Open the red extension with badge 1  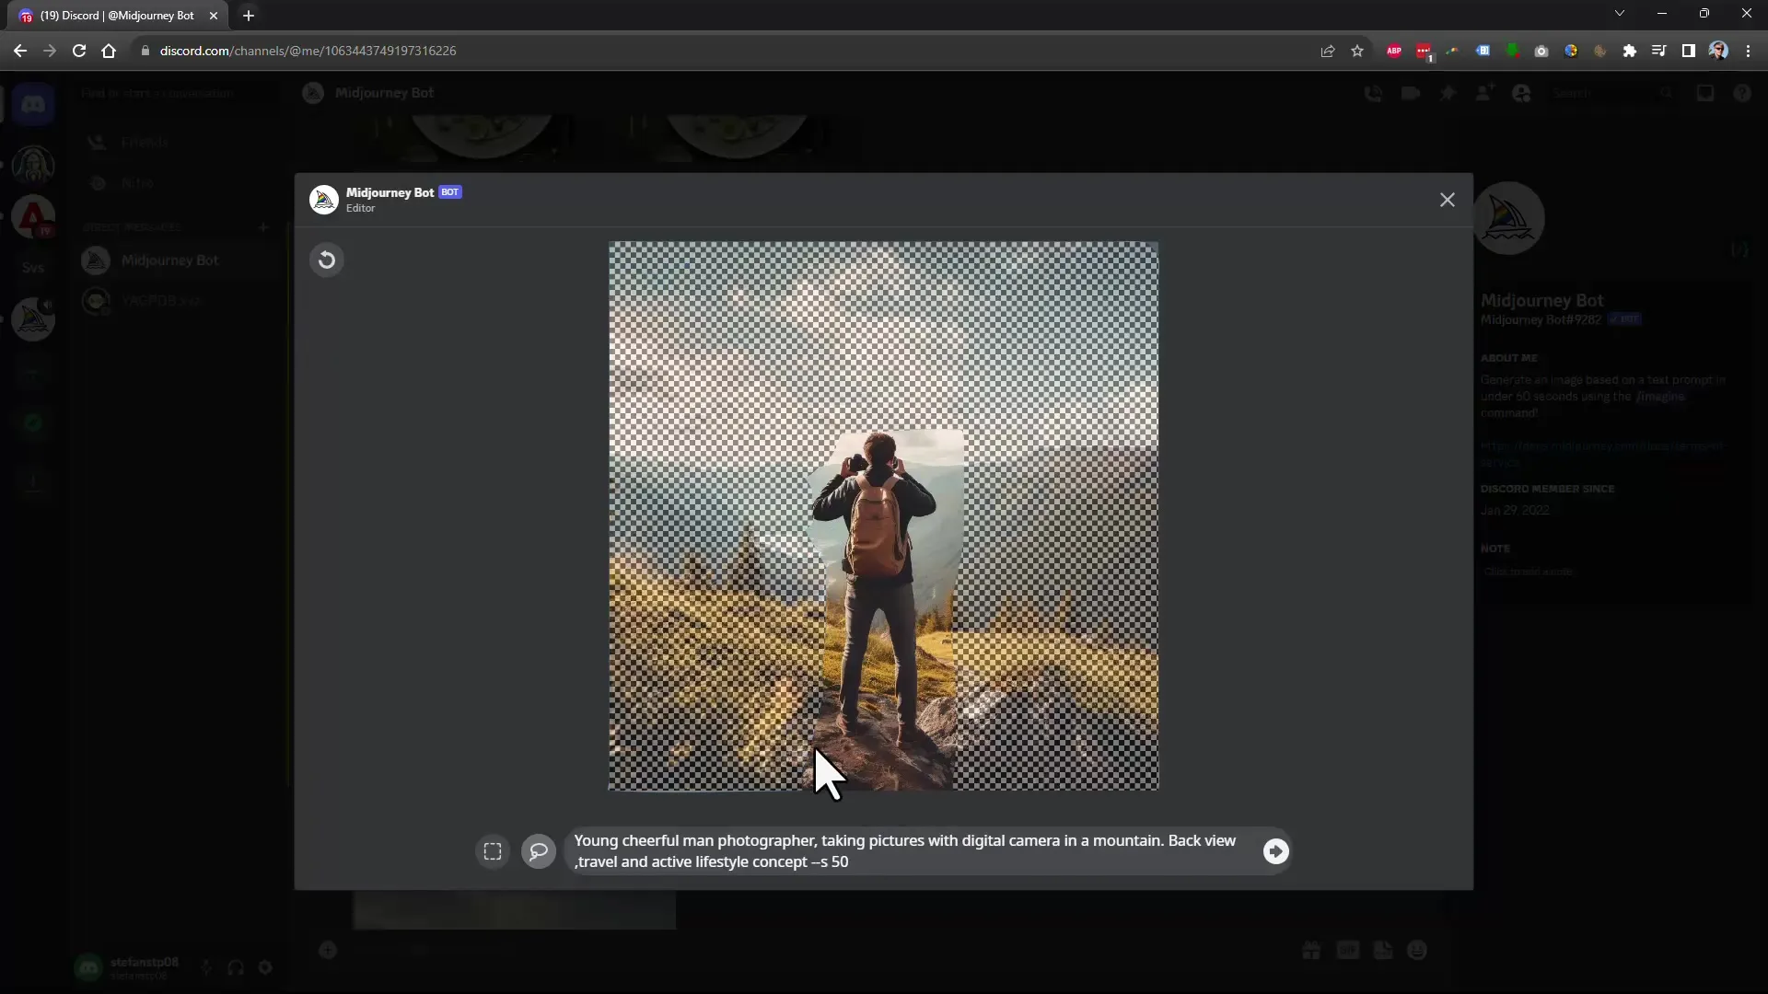tap(1425, 52)
